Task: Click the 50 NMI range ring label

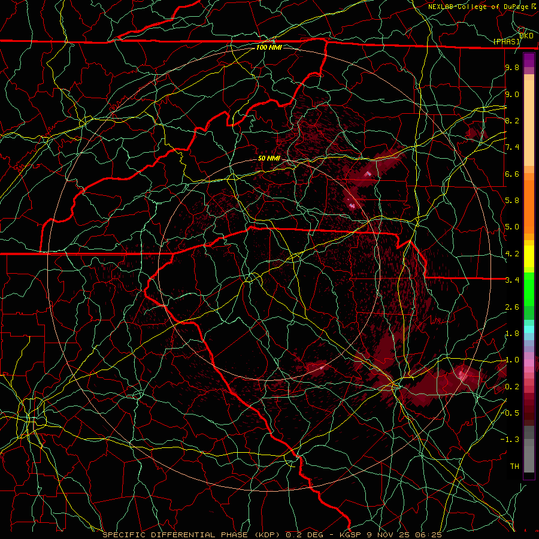Action: (x=269, y=159)
